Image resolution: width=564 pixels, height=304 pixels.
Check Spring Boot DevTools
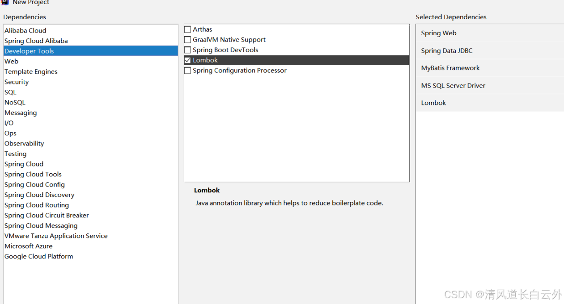click(188, 50)
